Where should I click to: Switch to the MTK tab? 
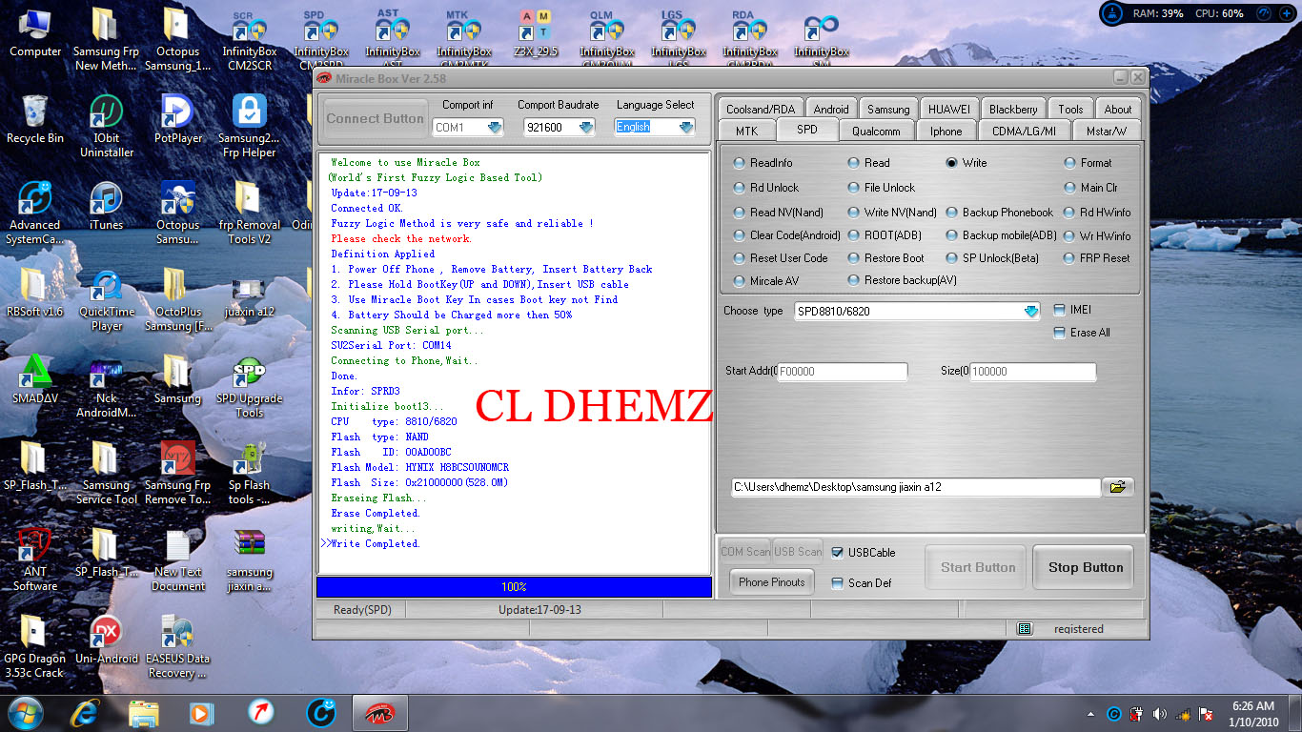point(746,132)
